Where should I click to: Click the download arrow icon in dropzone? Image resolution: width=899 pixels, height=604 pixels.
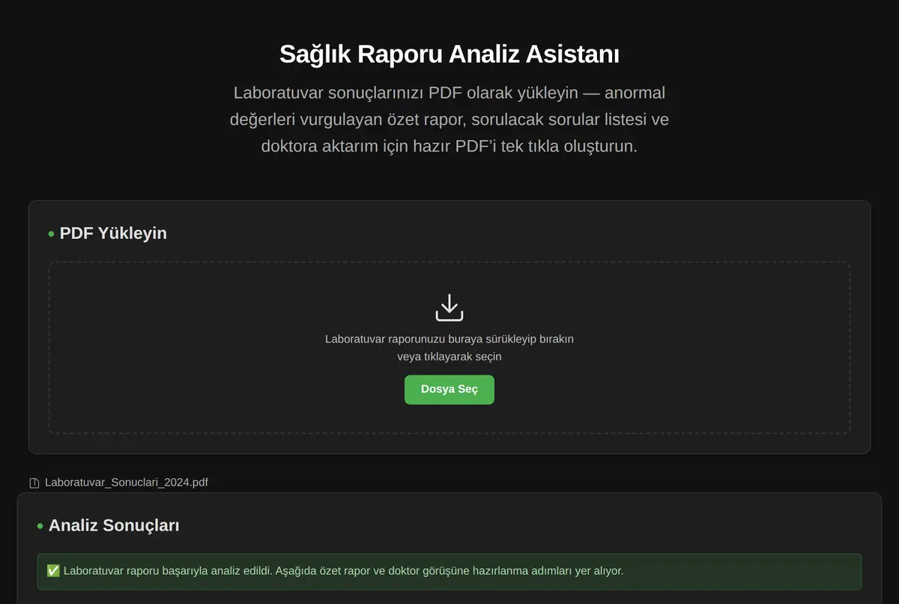(x=449, y=308)
